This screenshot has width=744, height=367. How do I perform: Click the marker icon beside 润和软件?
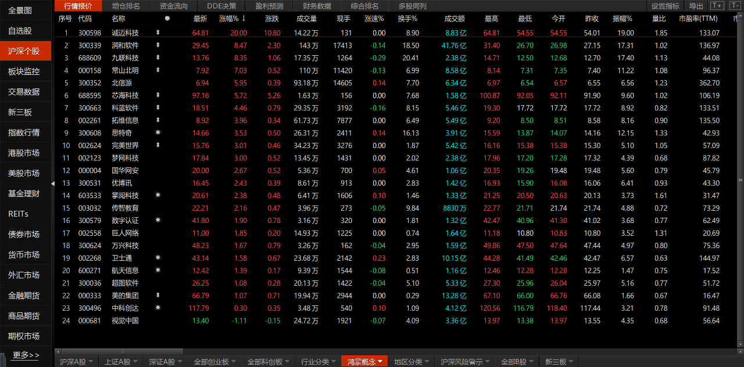(158, 45)
